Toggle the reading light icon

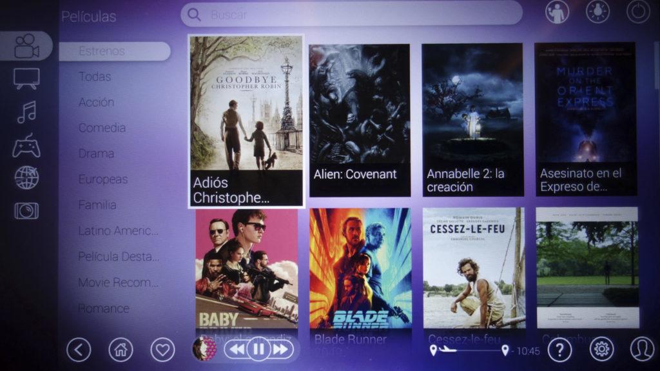(597, 12)
